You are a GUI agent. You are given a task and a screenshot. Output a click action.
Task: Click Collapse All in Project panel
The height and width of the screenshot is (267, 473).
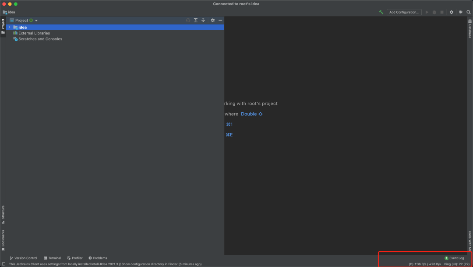[203, 20]
